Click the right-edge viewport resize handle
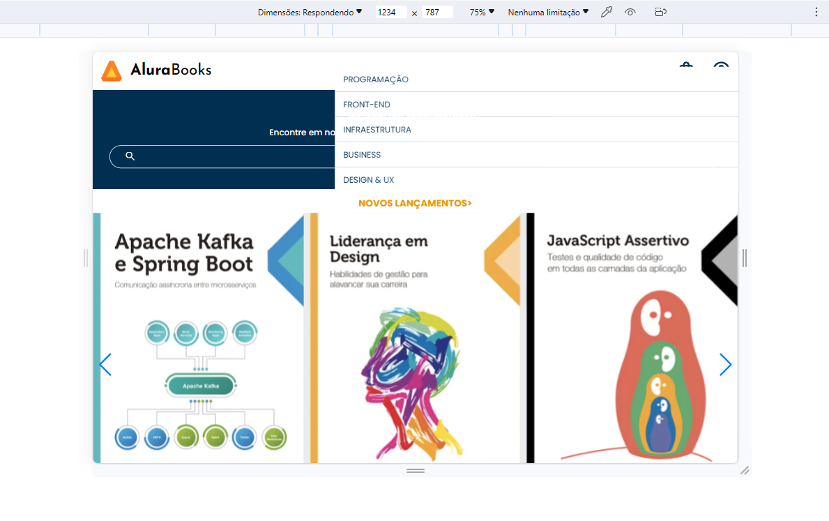This screenshot has width=829, height=521. click(x=745, y=258)
